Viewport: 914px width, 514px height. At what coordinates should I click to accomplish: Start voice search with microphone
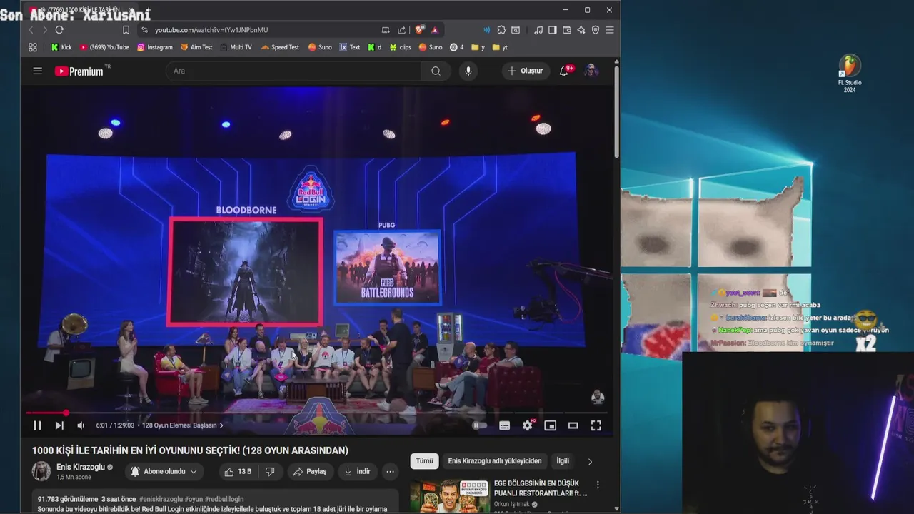468,71
